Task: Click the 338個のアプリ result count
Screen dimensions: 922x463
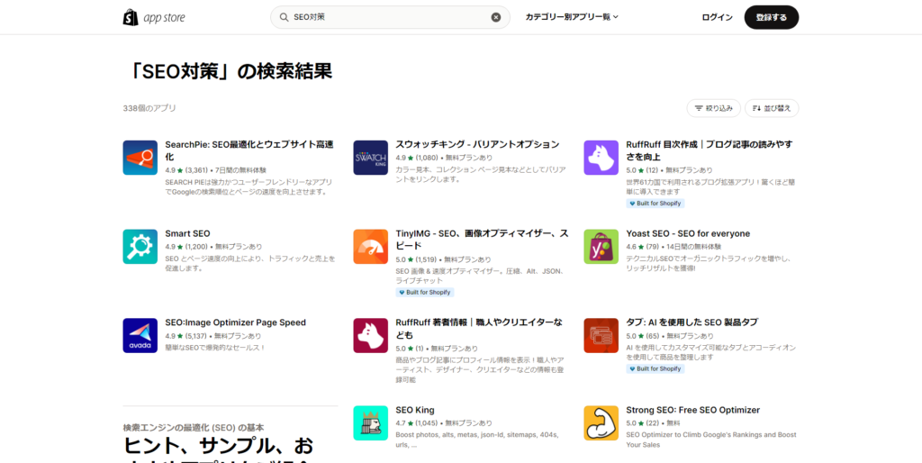Action: [149, 108]
